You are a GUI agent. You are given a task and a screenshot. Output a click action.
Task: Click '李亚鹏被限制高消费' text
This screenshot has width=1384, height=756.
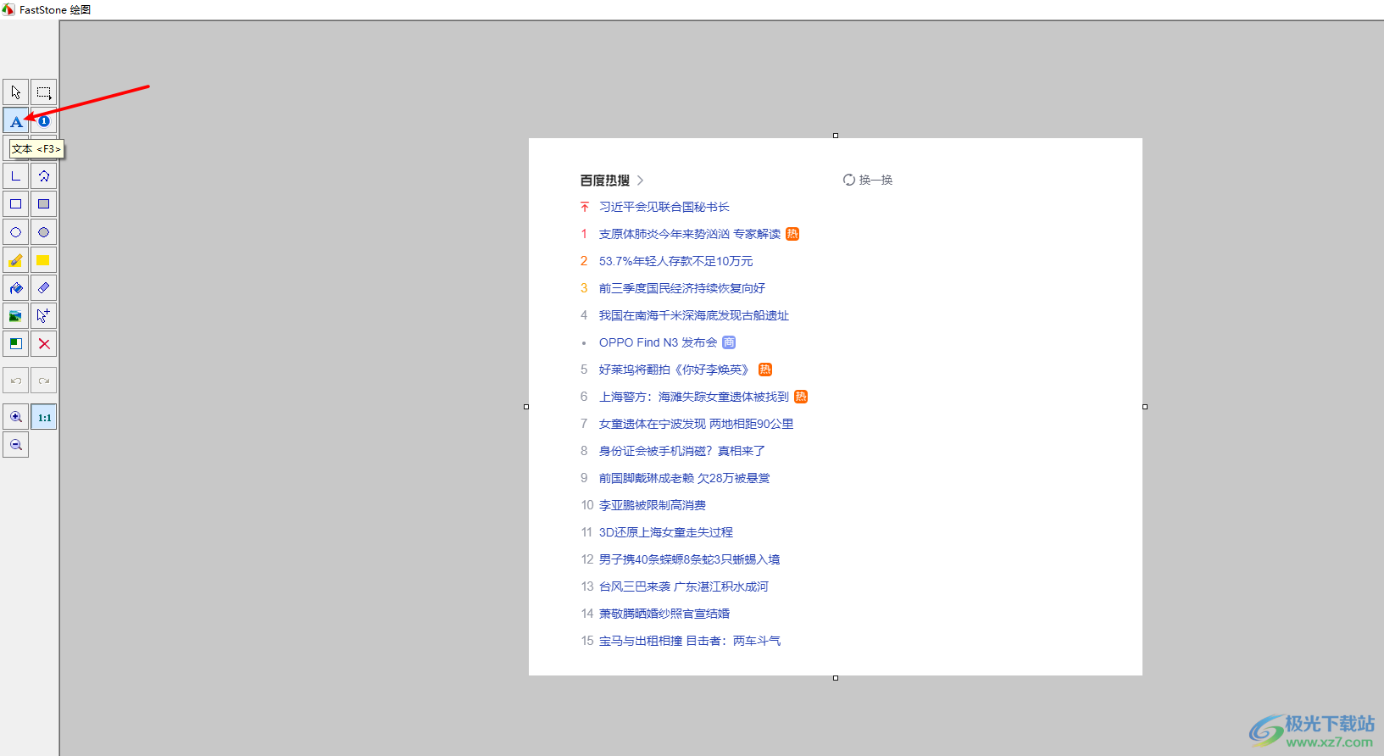point(653,505)
